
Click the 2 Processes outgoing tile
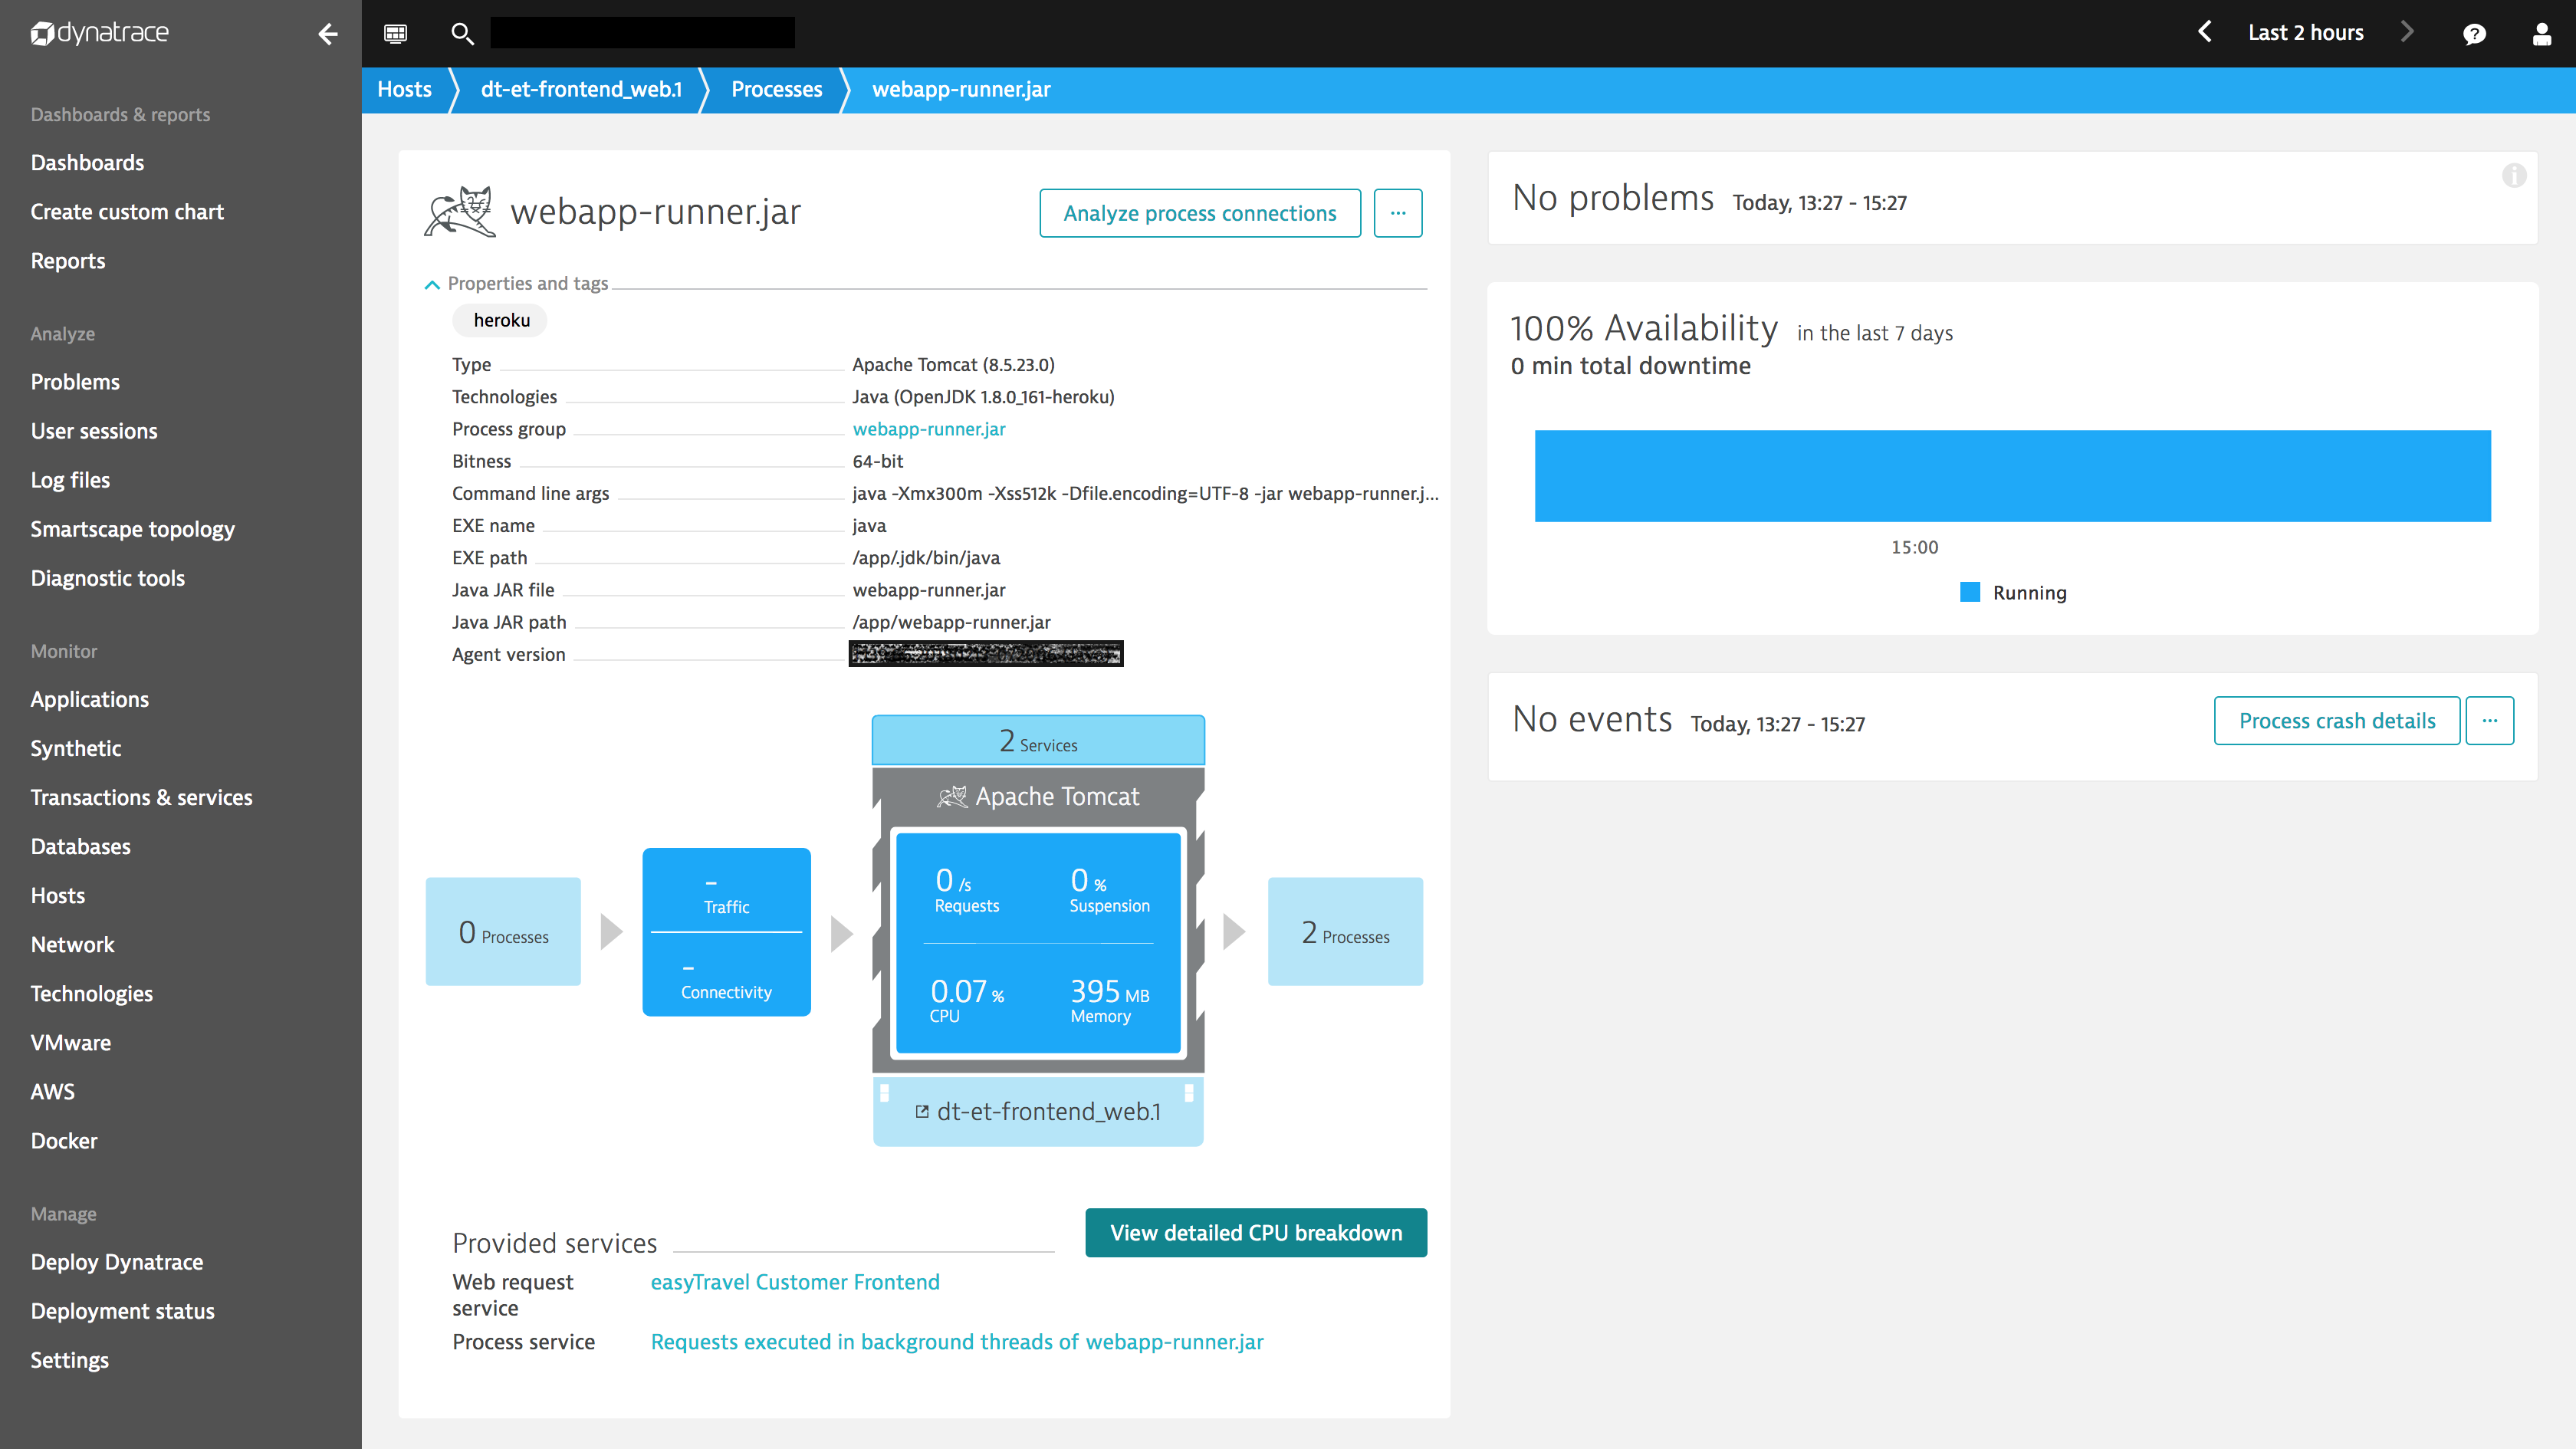point(1345,931)
